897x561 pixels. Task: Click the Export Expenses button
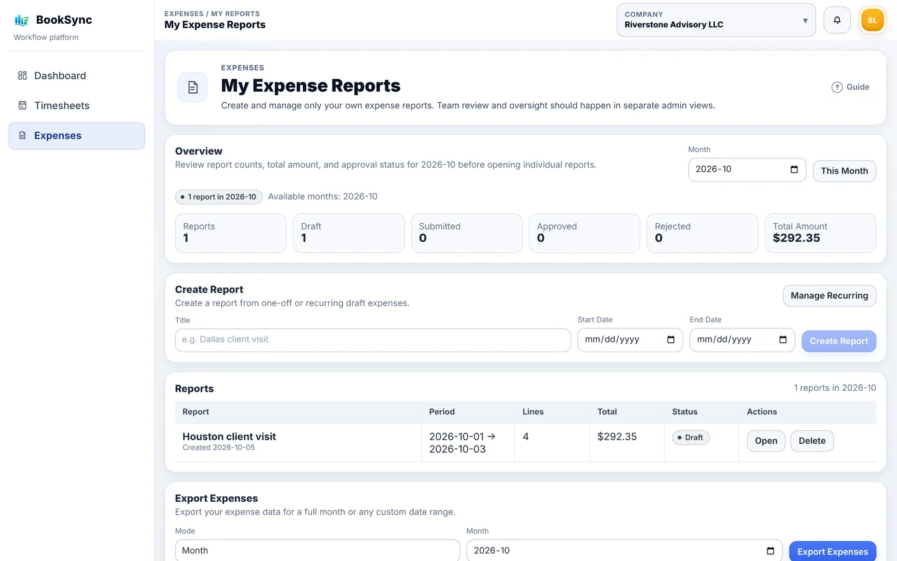pyautogui.click(x=832, y=552)
